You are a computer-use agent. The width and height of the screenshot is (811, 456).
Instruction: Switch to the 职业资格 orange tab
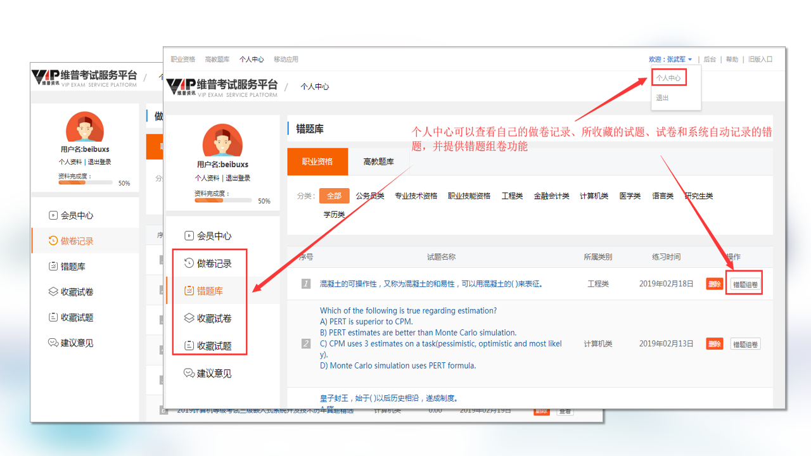tap(317, 162)
